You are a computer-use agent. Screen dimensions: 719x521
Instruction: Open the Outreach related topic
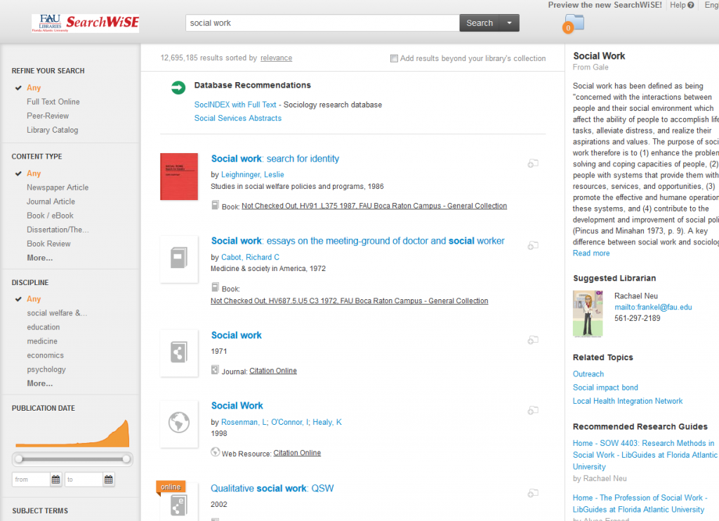click(588, 374)
